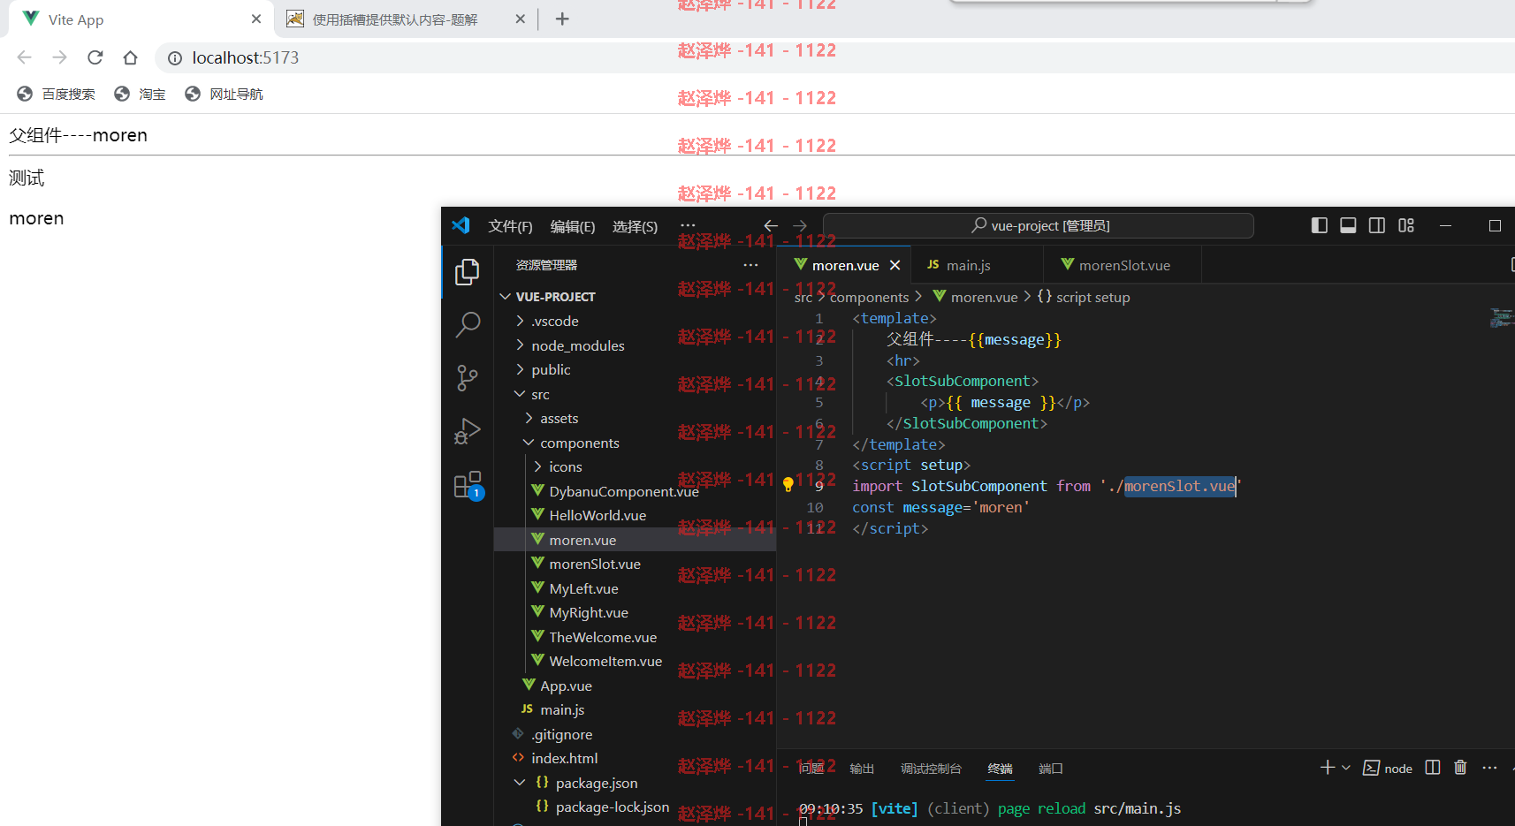Screen dimensions: 1515x826
Task: Open the Source Control view
Action: click(468, 378)
